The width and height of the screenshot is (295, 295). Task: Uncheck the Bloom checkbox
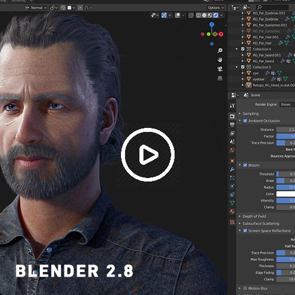245,165
